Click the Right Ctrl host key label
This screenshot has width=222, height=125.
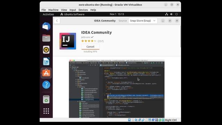click(x=171, y=120)
